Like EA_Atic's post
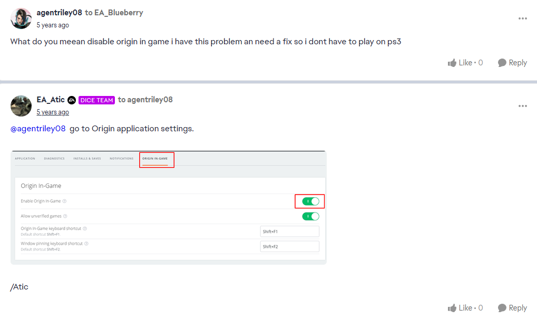Screen dimensions: 537x319 [465, 308]
